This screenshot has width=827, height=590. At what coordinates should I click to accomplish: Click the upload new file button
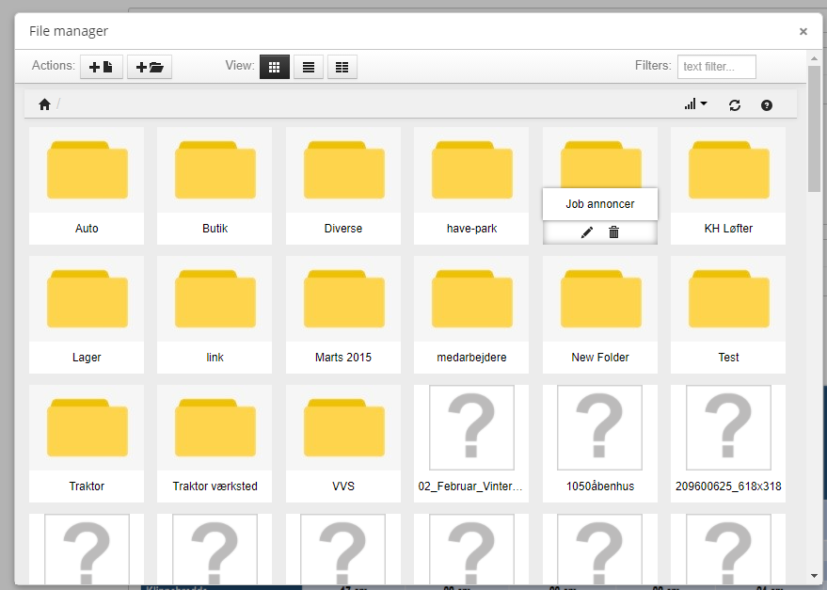tap(102, 67)
